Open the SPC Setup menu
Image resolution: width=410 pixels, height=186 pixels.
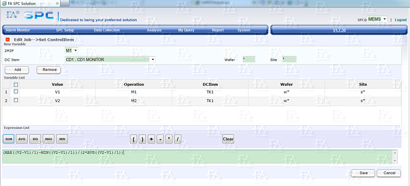tap(65, 30)
